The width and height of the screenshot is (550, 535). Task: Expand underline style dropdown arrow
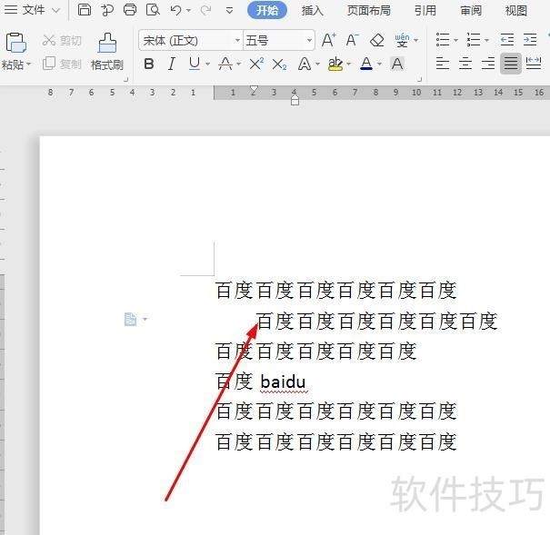pos(207,64)
